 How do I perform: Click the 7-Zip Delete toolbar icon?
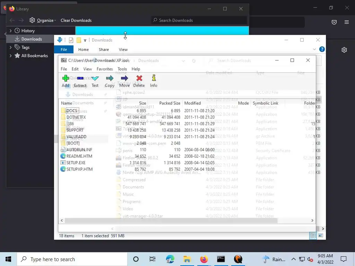139,78
